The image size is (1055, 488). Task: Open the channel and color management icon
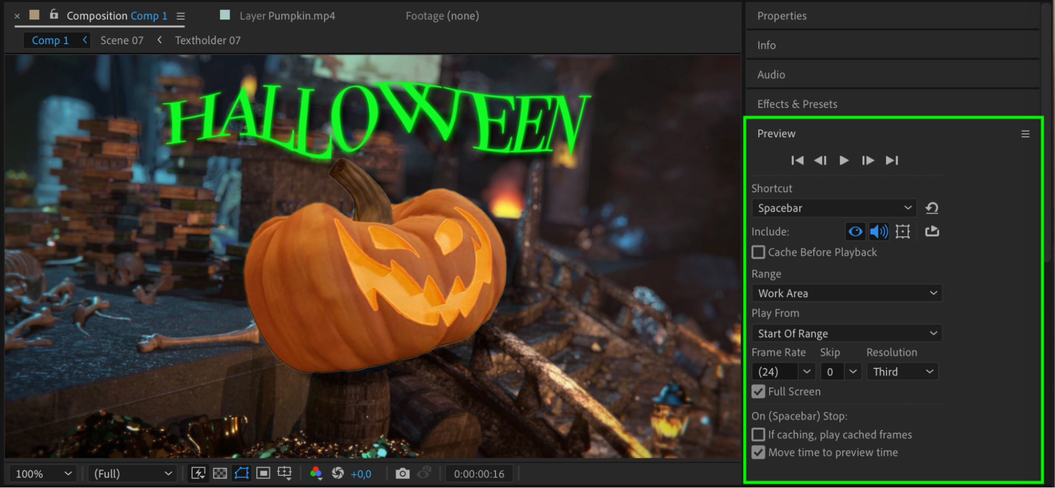(316, 474)
